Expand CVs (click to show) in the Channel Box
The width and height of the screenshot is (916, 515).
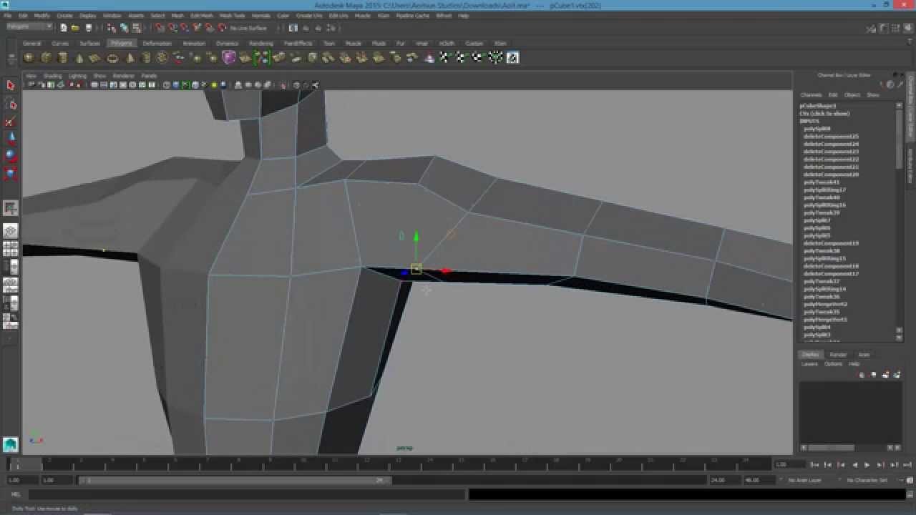click(x=825, y=114)
